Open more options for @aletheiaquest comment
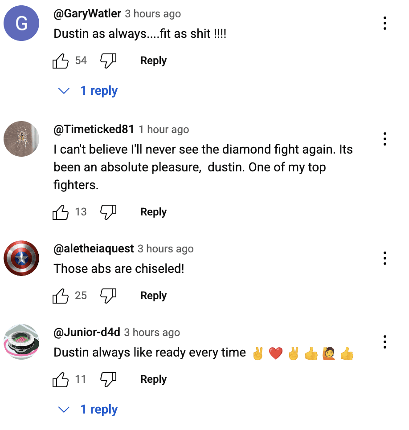This screenshot has width=409, height=430. 385,258
